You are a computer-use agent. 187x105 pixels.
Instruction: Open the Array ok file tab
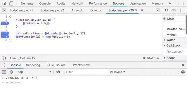pos(77,10)
